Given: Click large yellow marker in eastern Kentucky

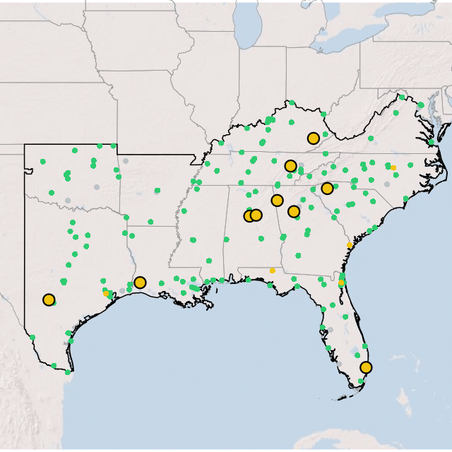Looking at the screenshot, I should 314,138.
